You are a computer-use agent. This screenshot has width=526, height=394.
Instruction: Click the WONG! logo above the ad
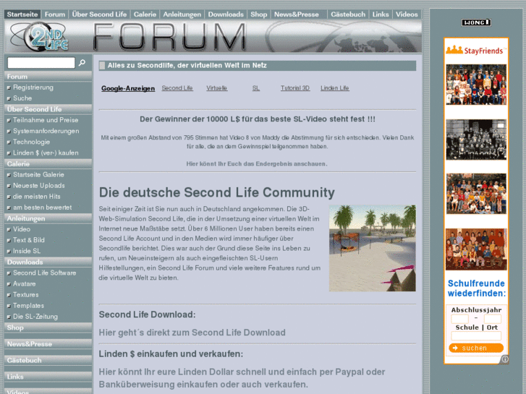click(x=475, y=22)
